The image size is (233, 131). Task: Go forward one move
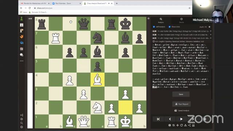[193, 119]
